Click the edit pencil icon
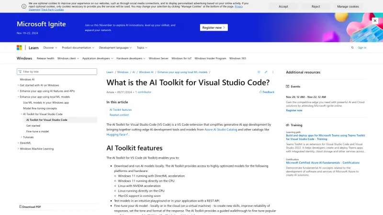383x215 pixels. 266,72
